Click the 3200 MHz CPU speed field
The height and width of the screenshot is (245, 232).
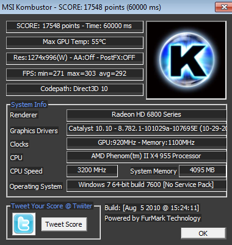click(92, 171)
